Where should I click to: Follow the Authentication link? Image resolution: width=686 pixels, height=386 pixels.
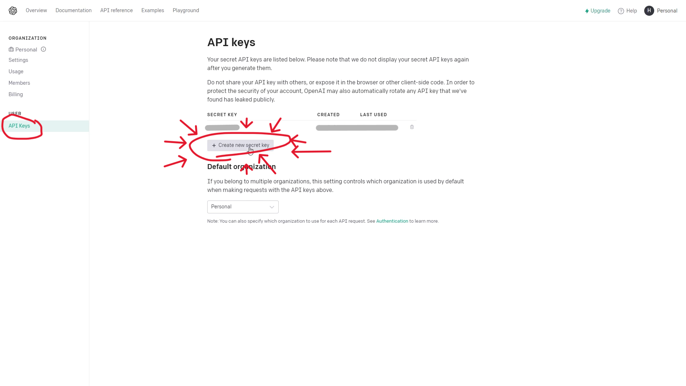[x=392, y=221]
